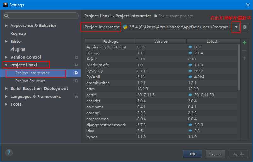The height and width of the screenshot is (162, 253).
Task: Click the upgrade arrow for djangorestframework
Action: pos(191,125)
